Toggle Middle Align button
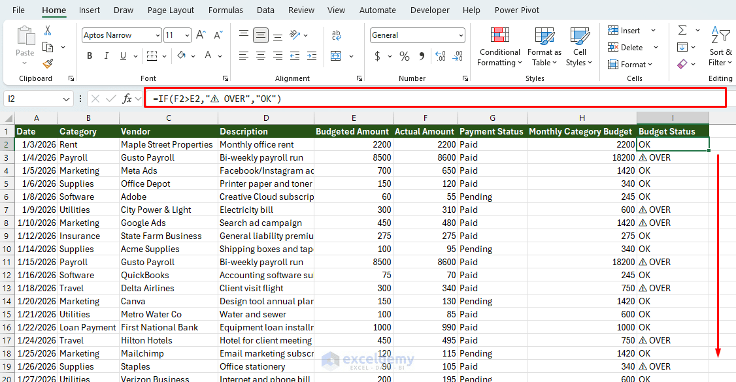This screenshot has height=382, width=736. point(261,35)
